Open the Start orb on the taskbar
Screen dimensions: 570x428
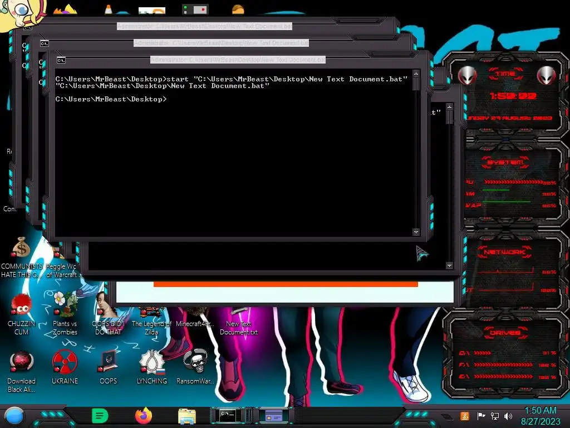tap(14, 416)
